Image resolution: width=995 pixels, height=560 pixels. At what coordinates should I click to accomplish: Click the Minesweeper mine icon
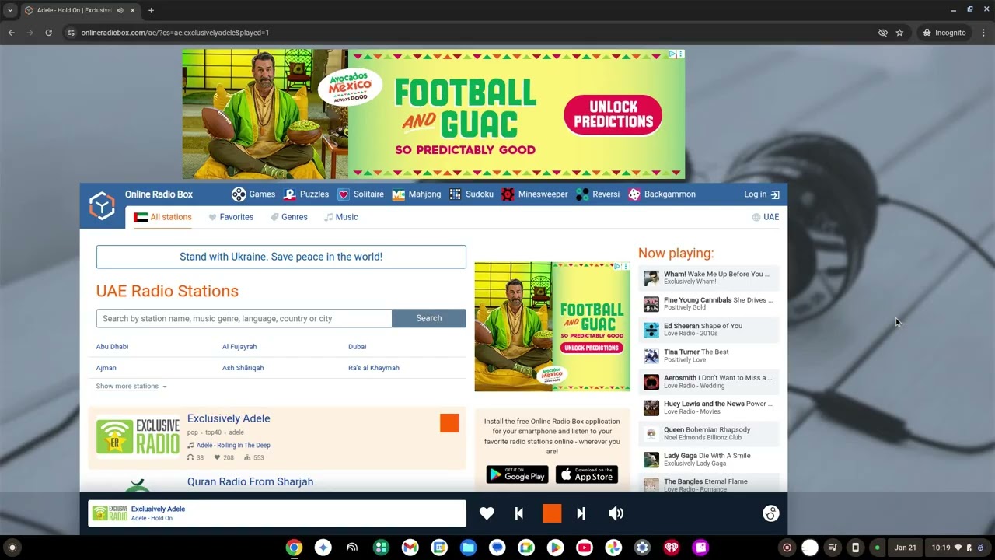click(x=508, y=194)
